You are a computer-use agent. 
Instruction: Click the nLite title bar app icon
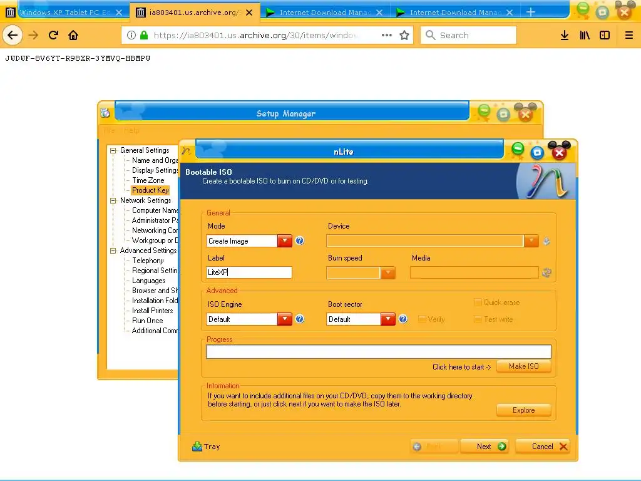(187, 152)
